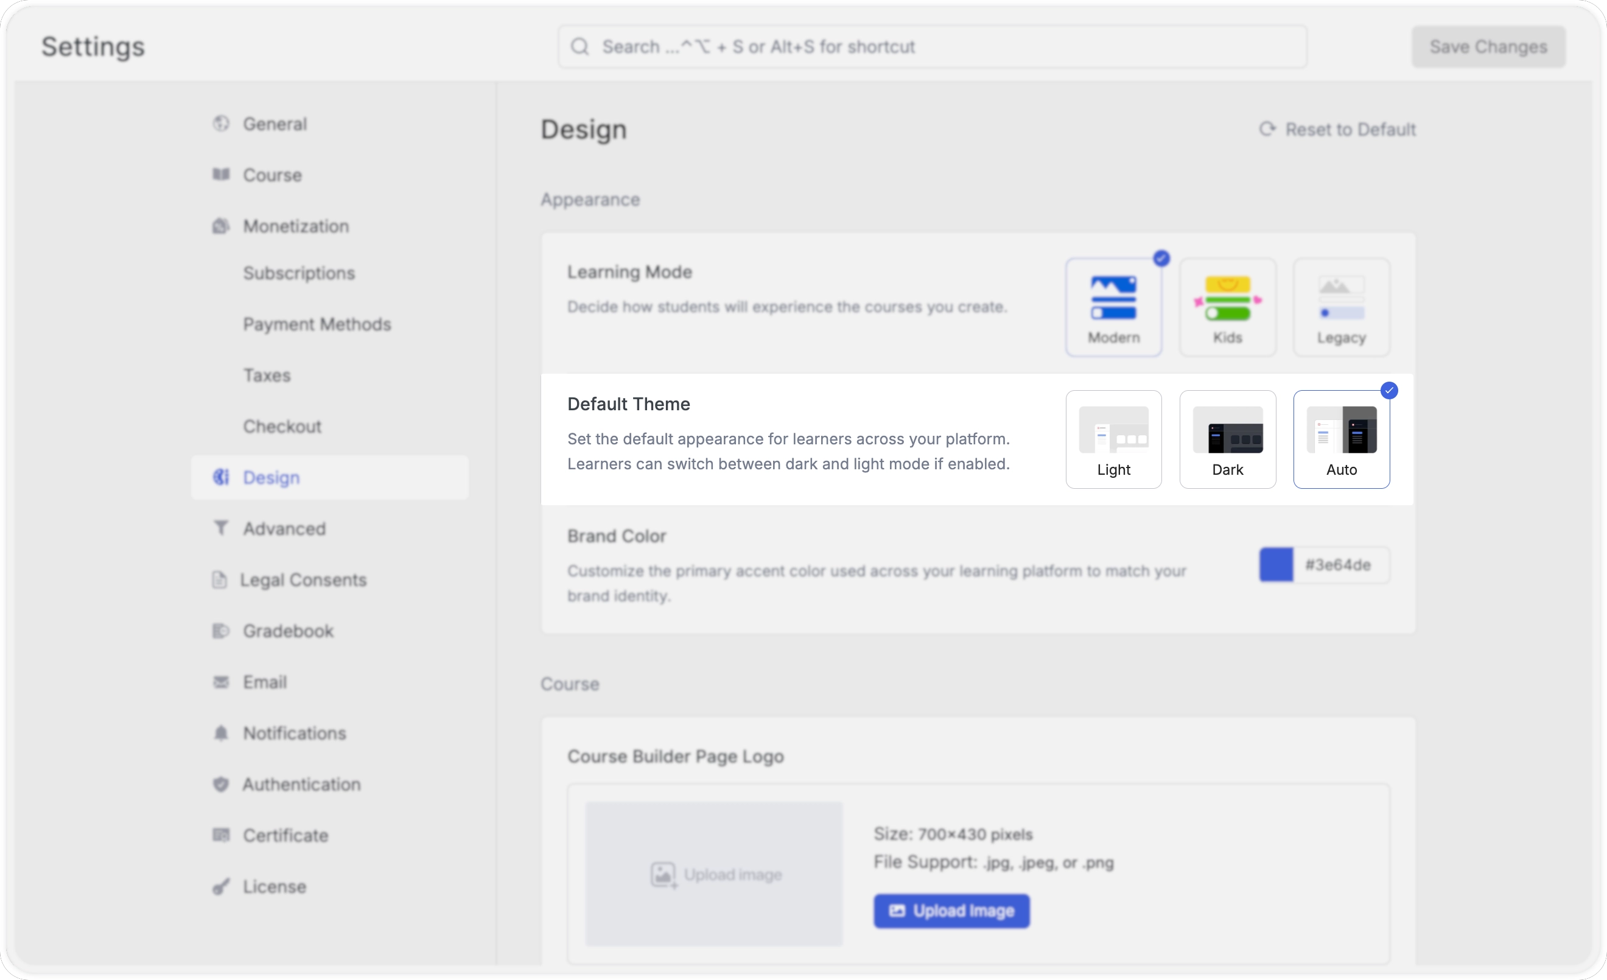Click the Monetization icon in sidebar
This screenshot has width=1607, height=980.
click(x=221, y=226)
